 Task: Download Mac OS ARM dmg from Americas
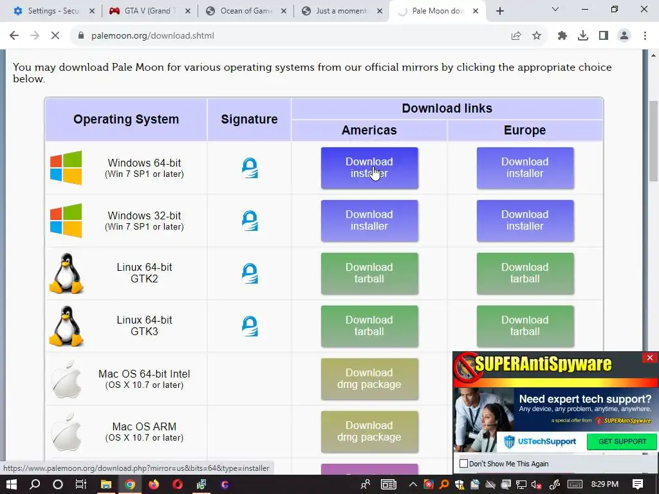coord(369,432)
